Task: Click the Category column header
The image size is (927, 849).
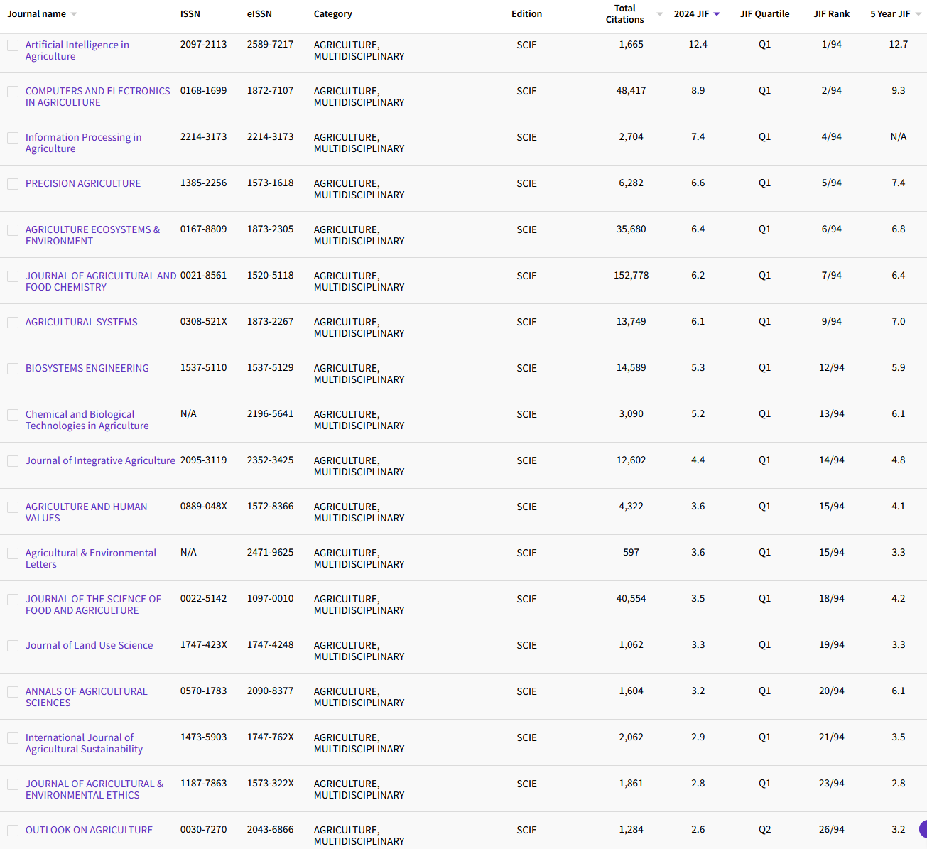Action: coord(332,14)
